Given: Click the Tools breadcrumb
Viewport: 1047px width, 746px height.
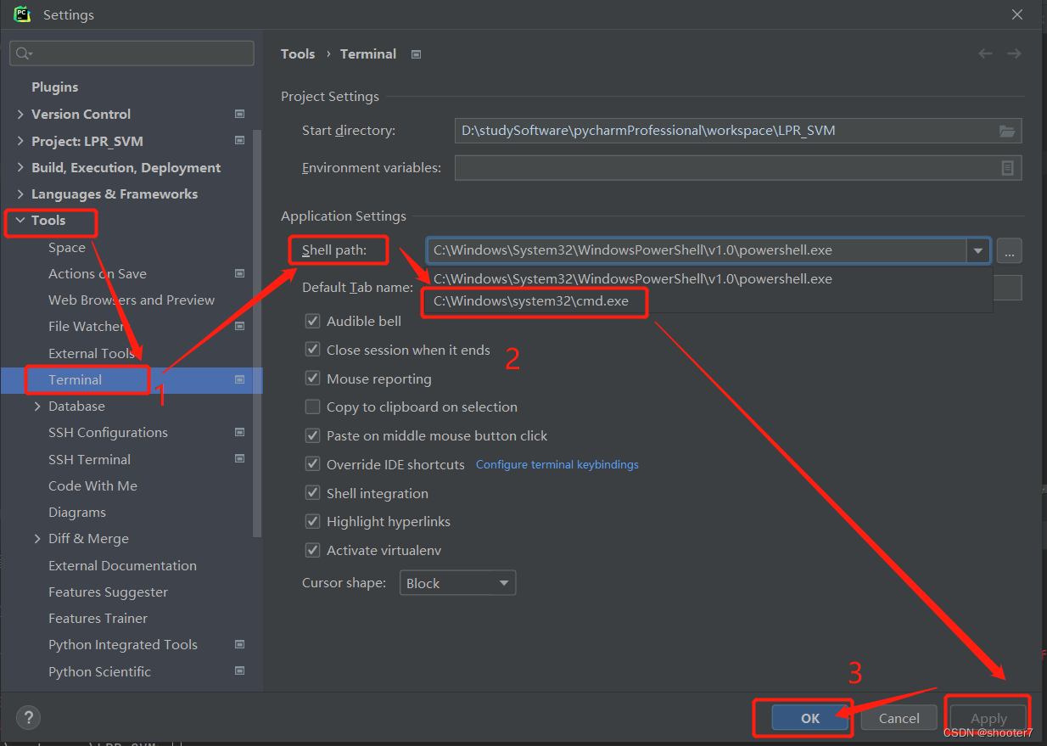Looking at the screenshot, I should click(x=298, y=53).
